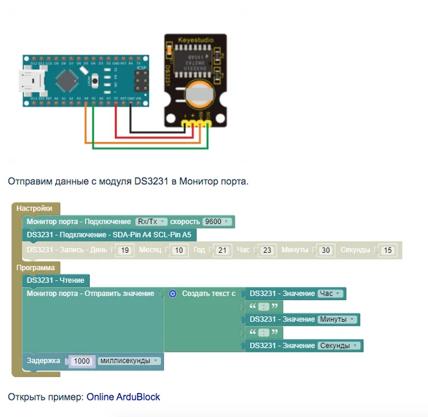
Task: Select the Задержка delay block label
Action: click(43, 361)
